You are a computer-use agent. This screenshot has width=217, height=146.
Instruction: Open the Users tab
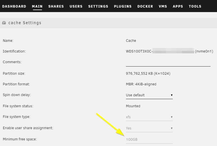click(x=76, y=6)
